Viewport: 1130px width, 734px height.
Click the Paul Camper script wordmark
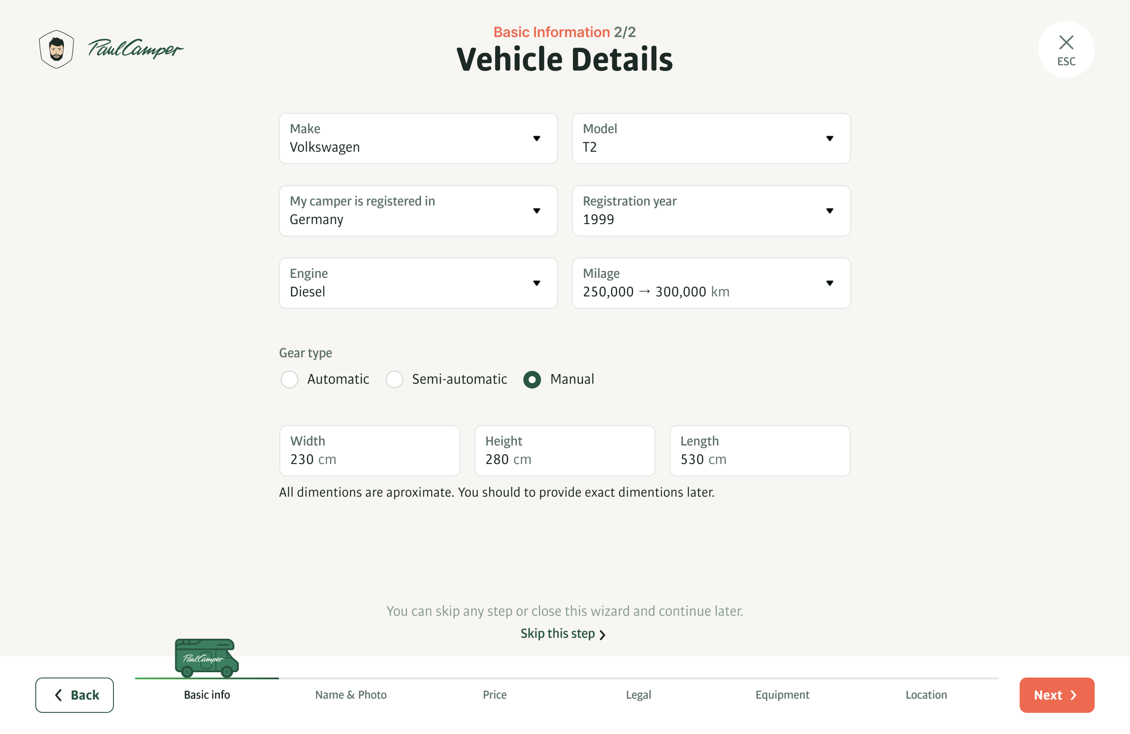coord(136,49)
